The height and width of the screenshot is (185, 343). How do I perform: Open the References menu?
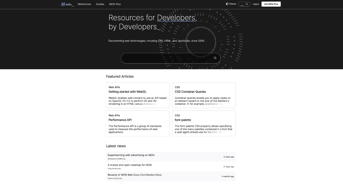[84, 4]
